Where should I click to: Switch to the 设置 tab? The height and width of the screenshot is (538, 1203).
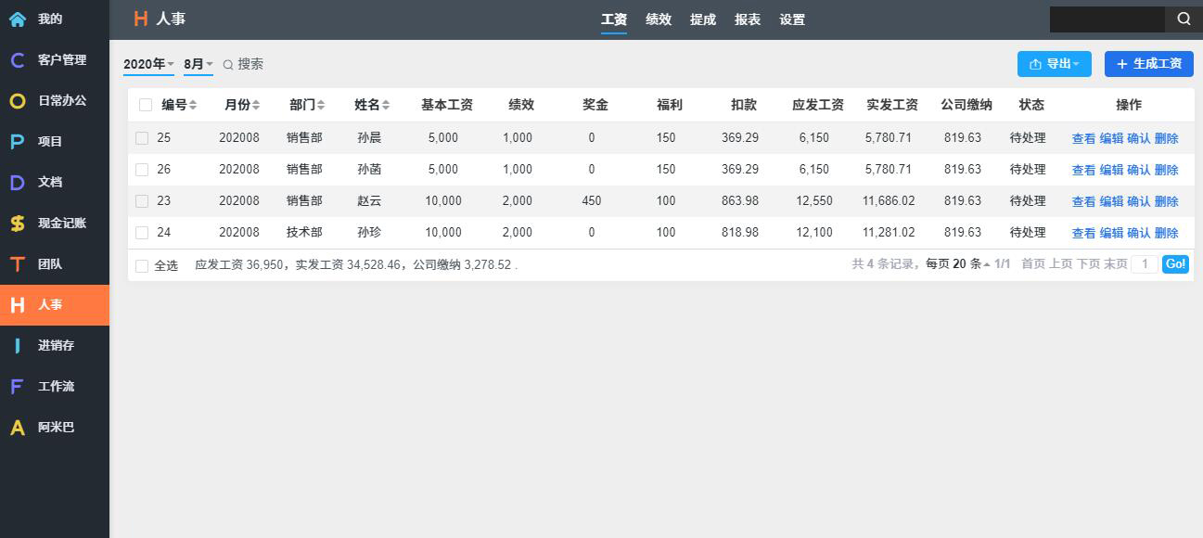tap(792, 19)
